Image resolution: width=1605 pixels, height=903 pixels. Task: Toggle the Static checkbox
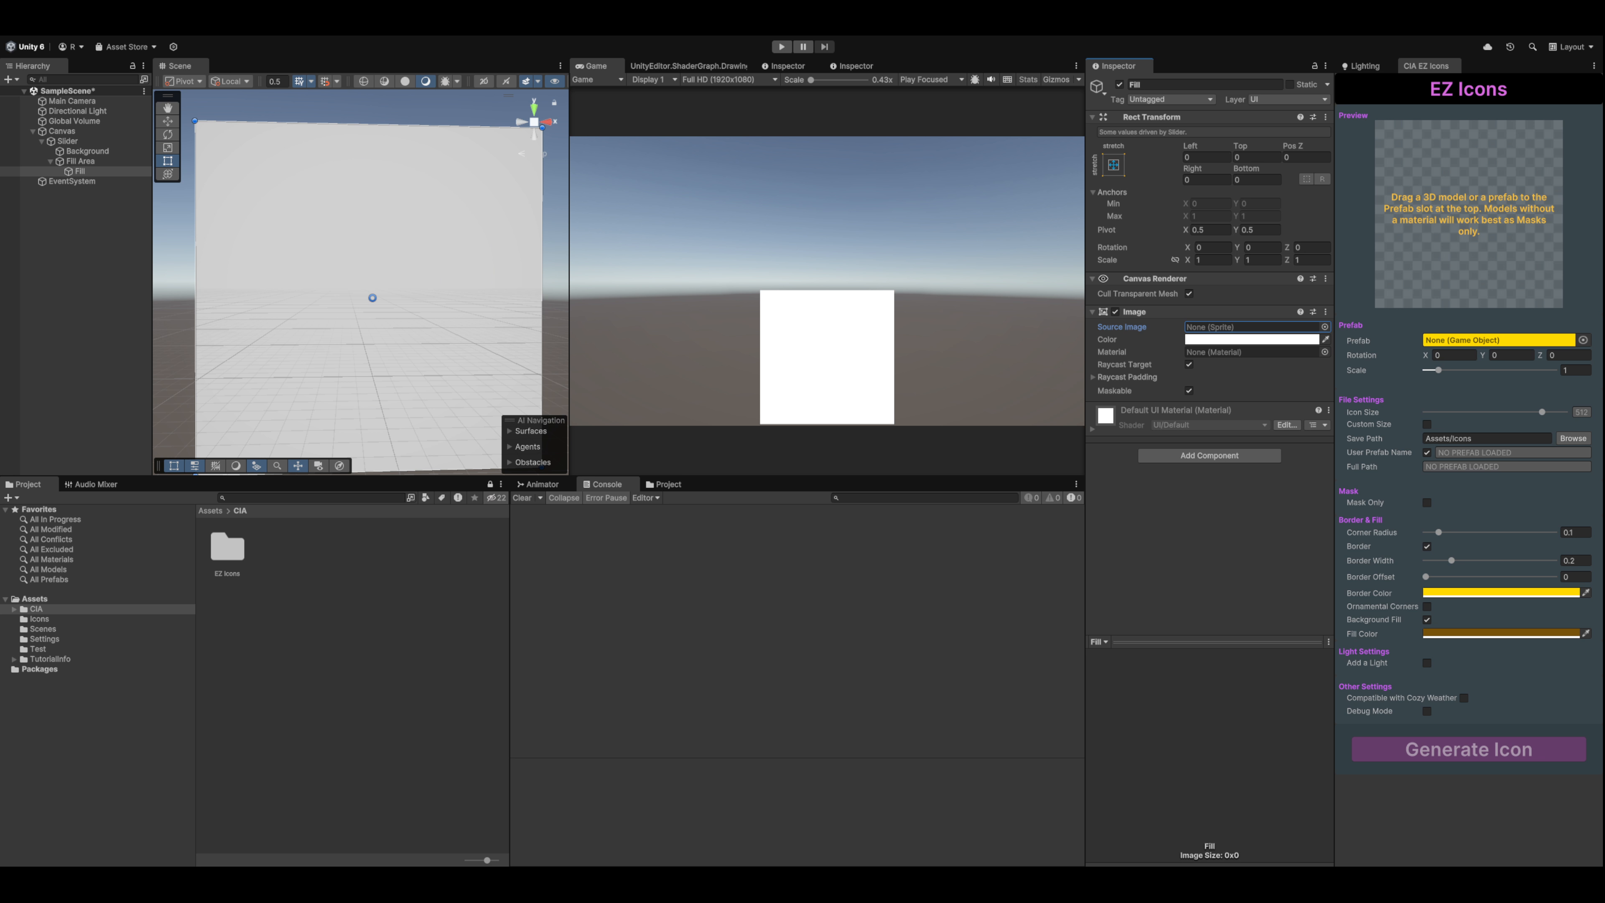click(x=1289, y=85)
